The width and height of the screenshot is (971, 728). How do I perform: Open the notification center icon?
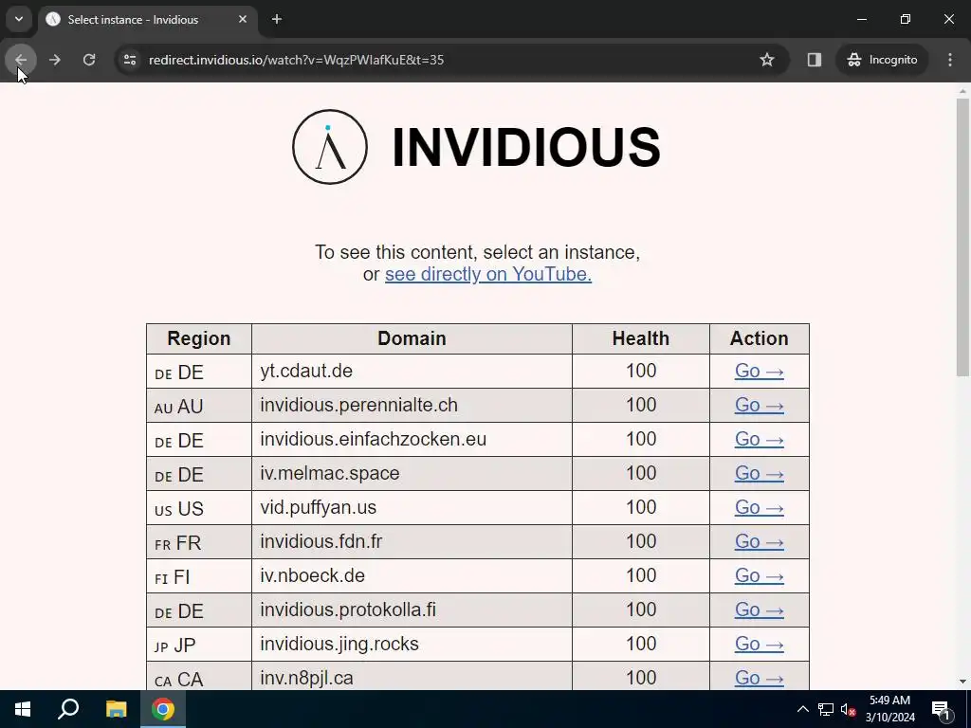point(942,709)
